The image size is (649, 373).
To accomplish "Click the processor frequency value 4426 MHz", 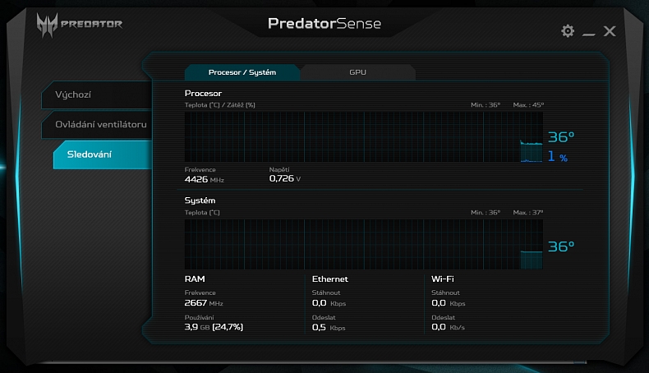I will point(204,179).
